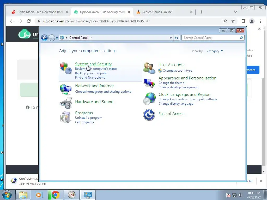Click the Sonic.Mania download item
This screenshot has height=200, width=267.
point(24,181)
